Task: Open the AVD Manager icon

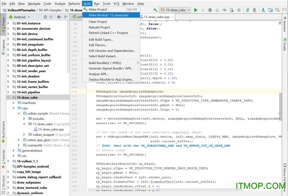Action: click(x=254, y=10)
